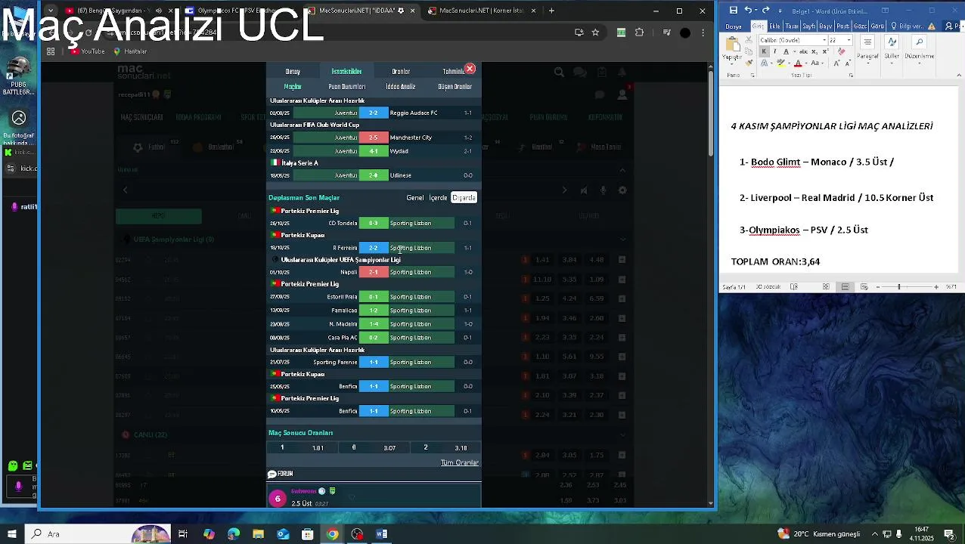Select the Puan Durumları subtab
This screenshot has height=544, width=965.
pos(346,87)
